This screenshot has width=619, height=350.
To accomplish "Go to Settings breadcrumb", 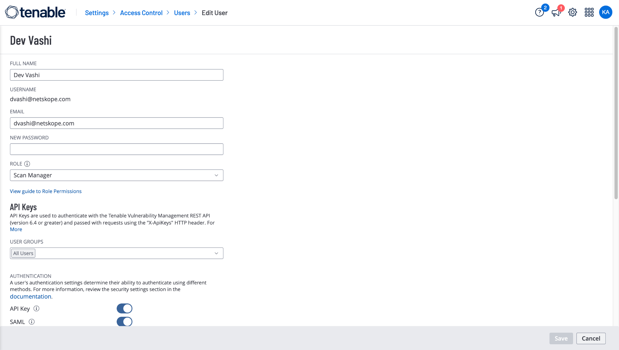I will tap(97, 13).
